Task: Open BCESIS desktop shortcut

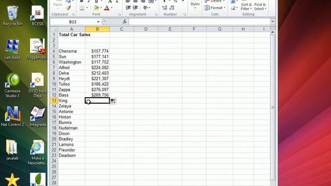Action: (38, 16)
